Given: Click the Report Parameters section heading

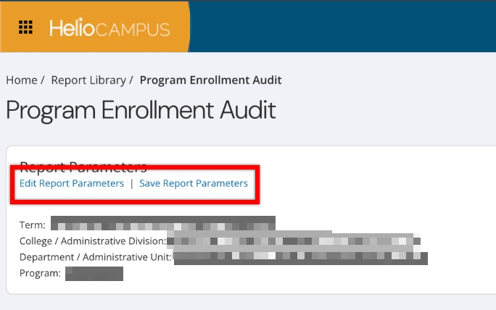Looking at the screenshot, I should click(x=83, y=167).
